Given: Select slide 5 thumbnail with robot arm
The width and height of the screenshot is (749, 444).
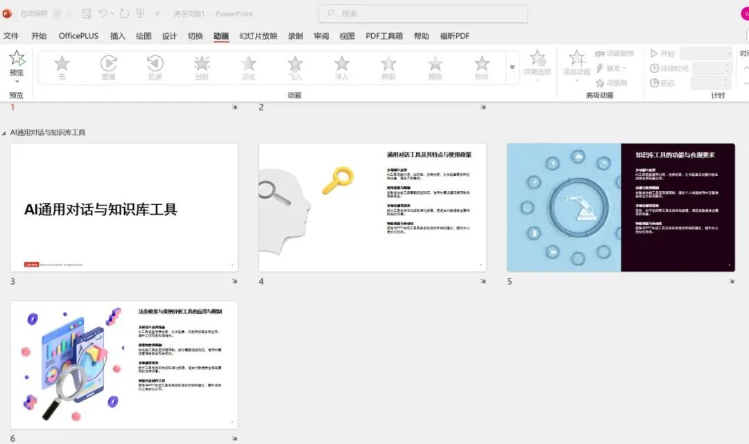Looking at the screenshot, I should tap(621, 208).
